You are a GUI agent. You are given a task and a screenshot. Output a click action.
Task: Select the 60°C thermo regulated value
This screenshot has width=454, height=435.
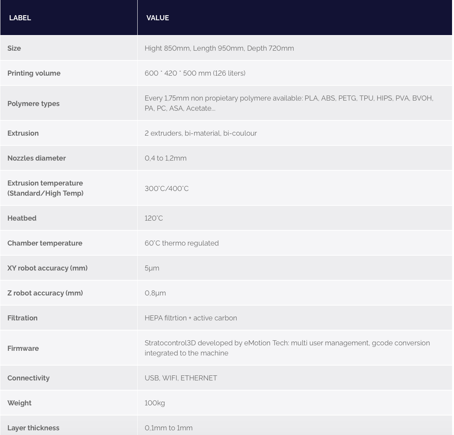pos(181,243)
